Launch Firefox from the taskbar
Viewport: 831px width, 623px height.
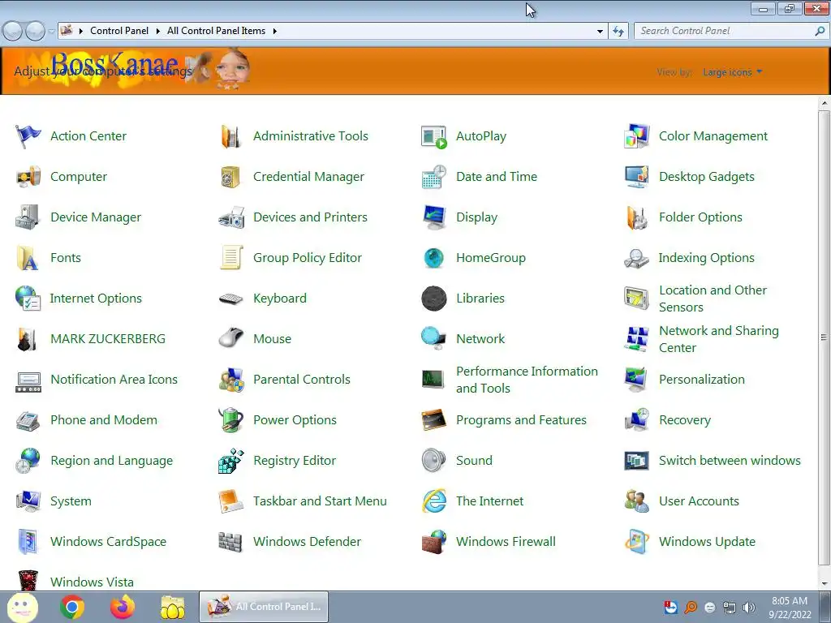tap(123, 607)
